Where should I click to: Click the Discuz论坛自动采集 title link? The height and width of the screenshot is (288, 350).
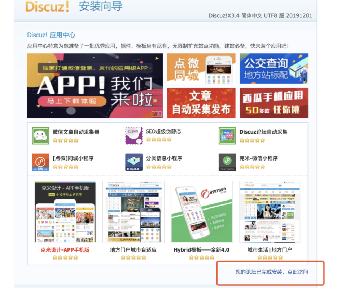coord(263,132)
